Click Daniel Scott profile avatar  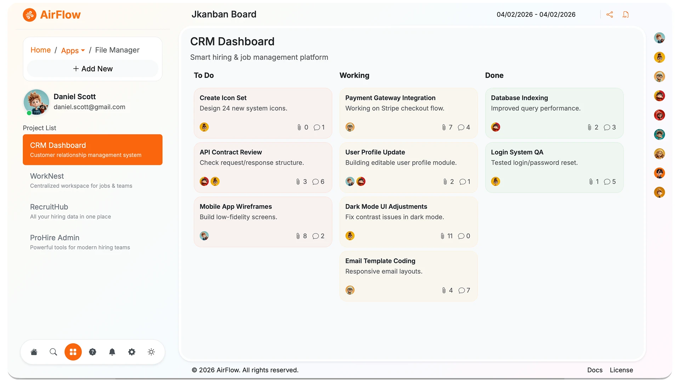pos(36,102)
